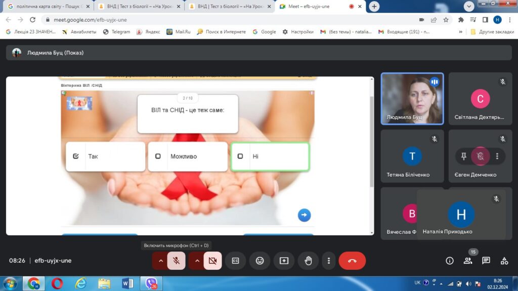Open the meeting details info icon
The width and height of the screenshot is (518, 291).
point(449,261)
